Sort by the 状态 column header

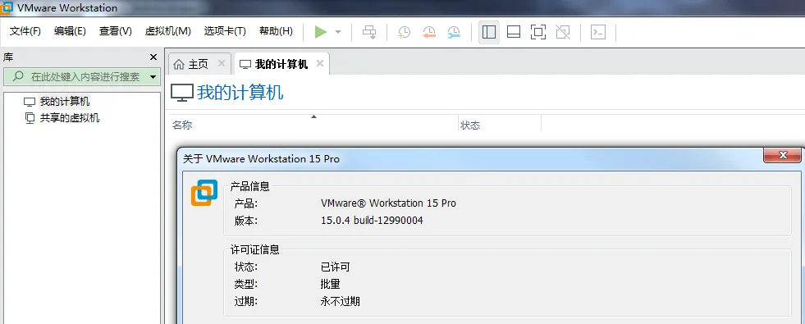pyautogui.click(x=500, y=125)
